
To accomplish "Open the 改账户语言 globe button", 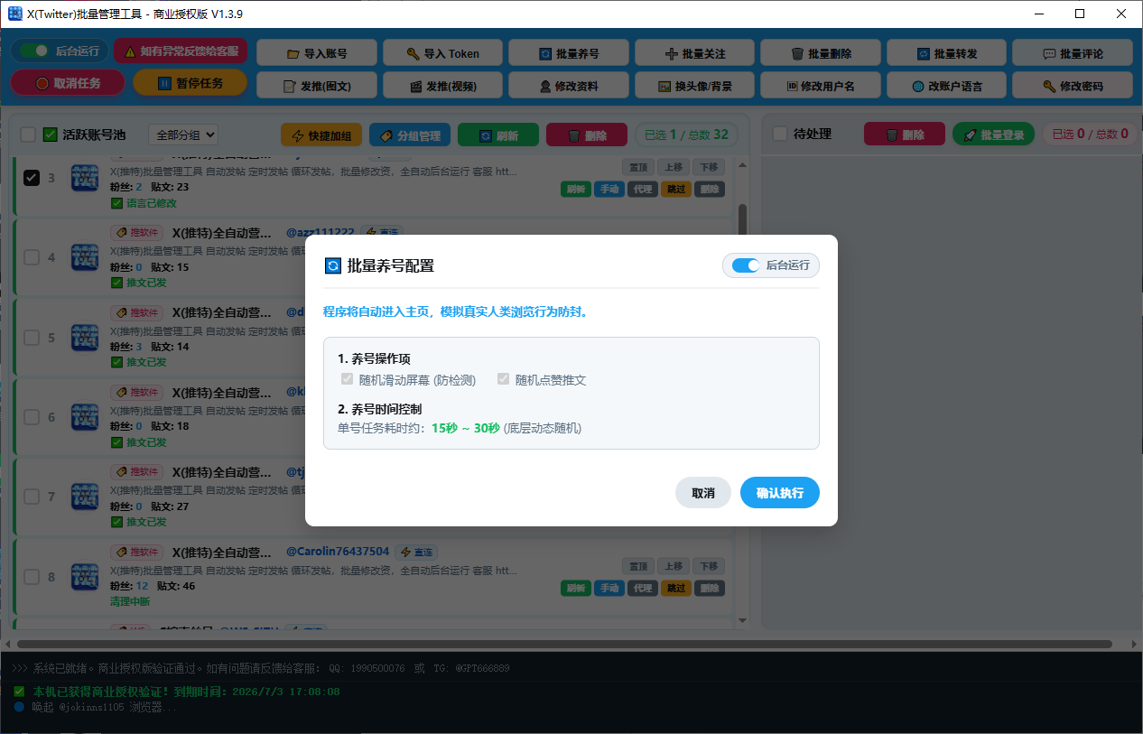I will pos(946,87).
